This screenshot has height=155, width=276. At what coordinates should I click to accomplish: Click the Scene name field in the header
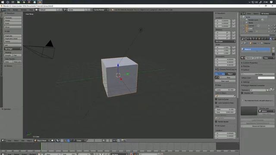76,10
